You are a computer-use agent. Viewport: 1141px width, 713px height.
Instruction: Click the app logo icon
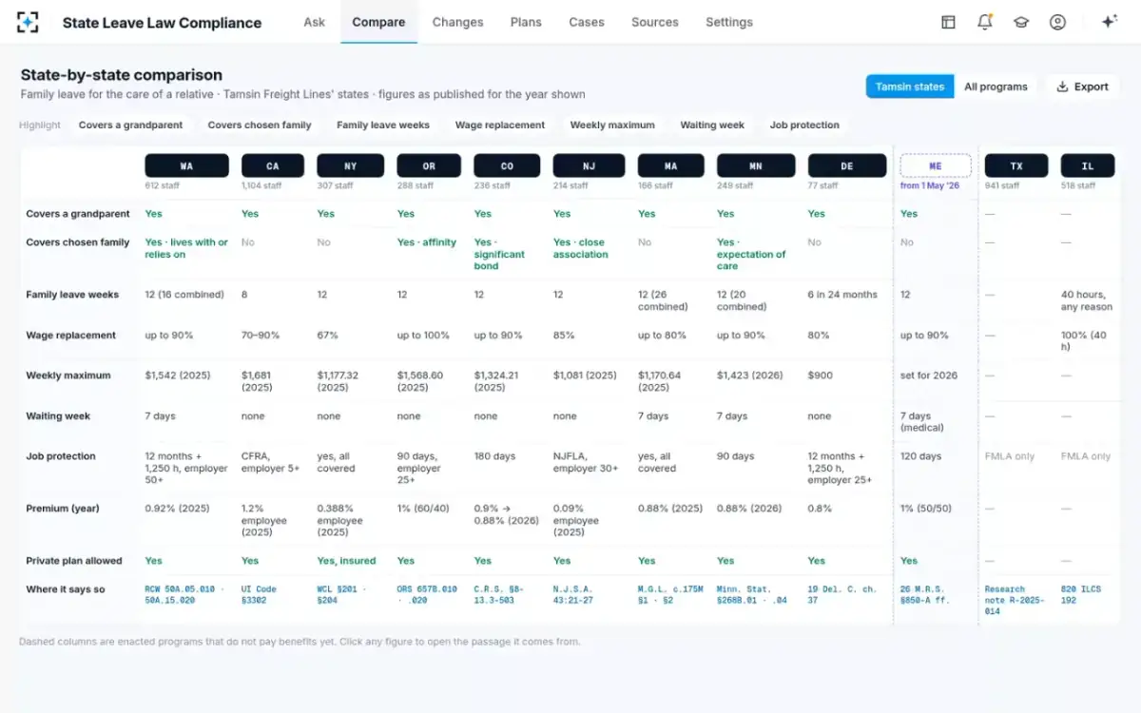(x=29, y=22)
